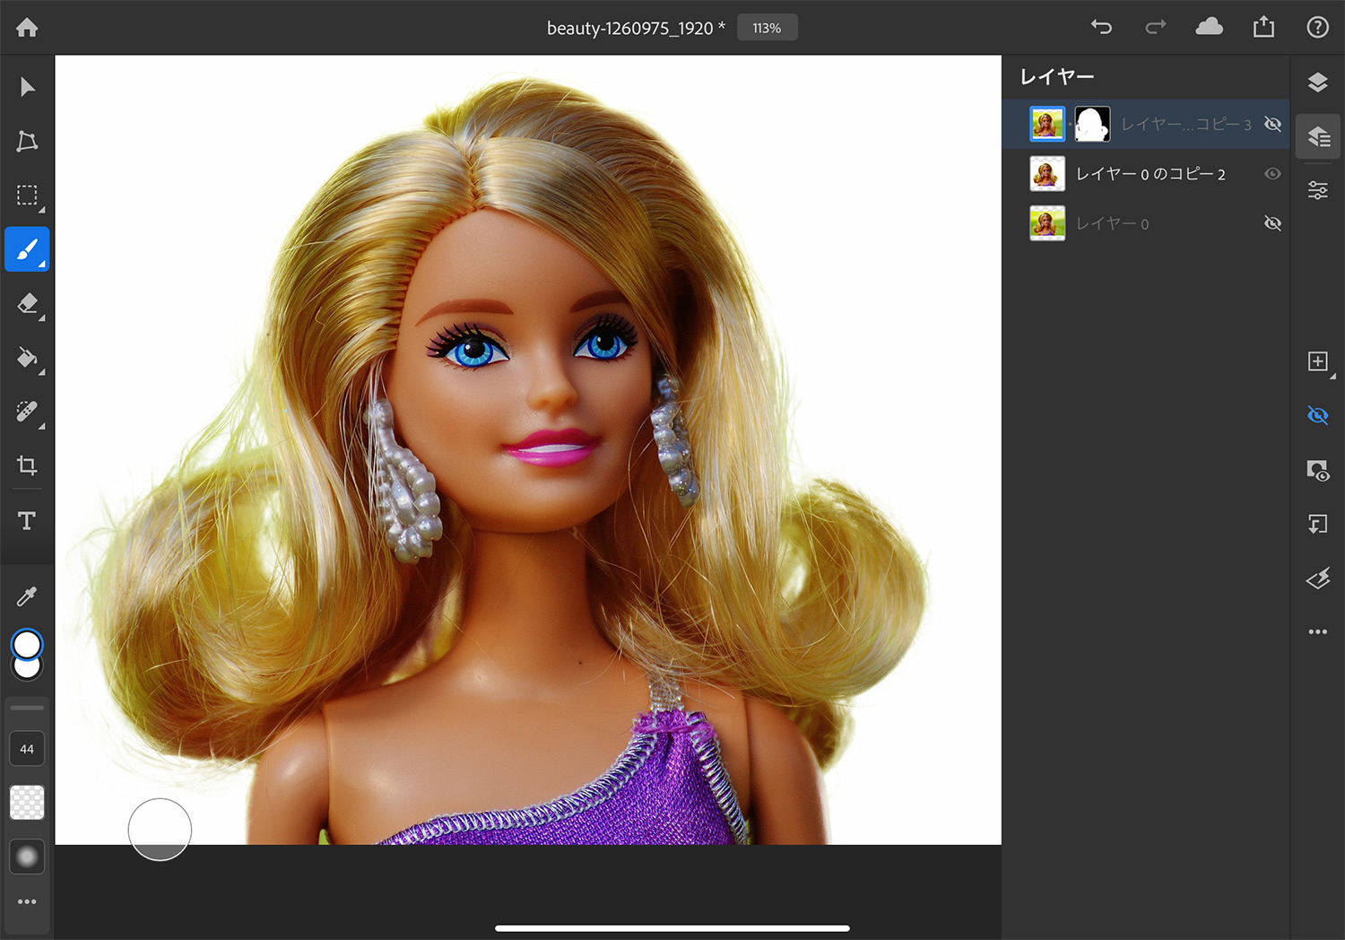This screenshot has width=1345, height=940.
Task: Switch to compact layer view
Action: point(1317,83)
